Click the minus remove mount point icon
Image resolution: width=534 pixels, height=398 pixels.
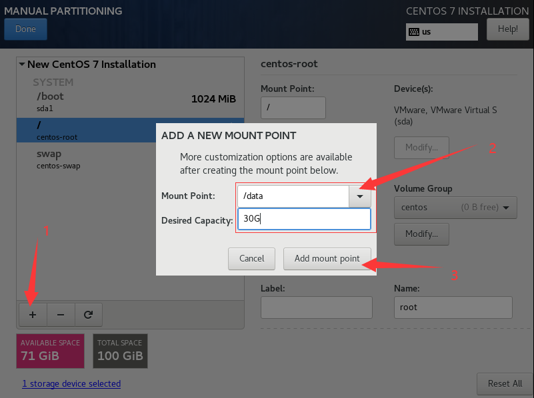pos(61,315)
